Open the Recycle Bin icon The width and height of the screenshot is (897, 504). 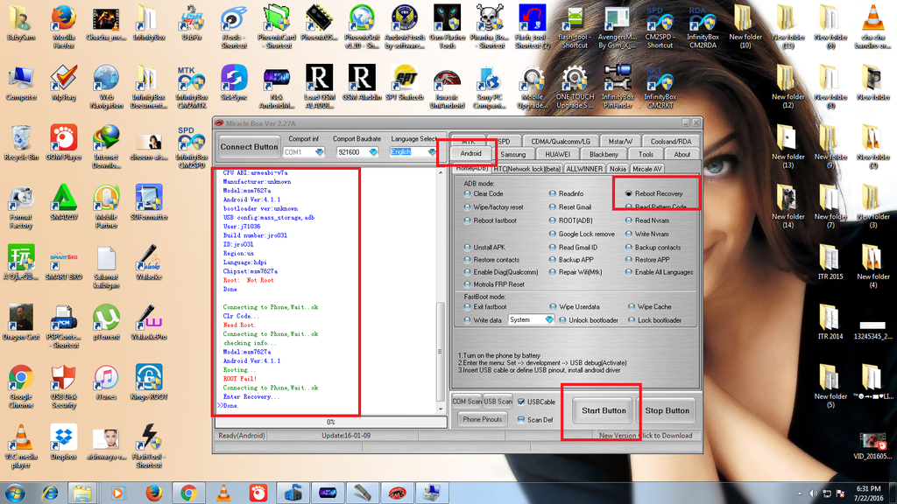pos(20,139)
